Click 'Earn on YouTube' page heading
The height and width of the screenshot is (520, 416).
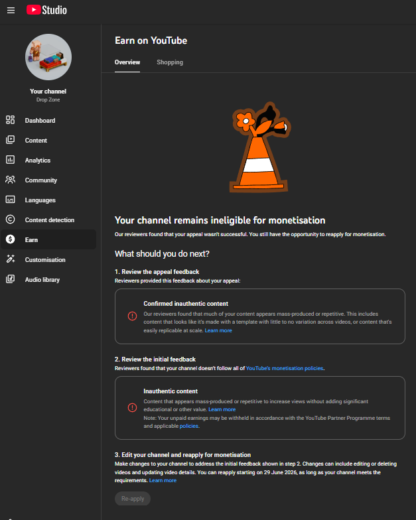[x=151, y=40]
